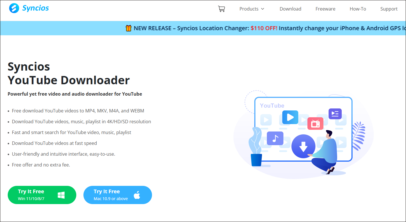Click bullet about 4K/HD/SD resolution
406x222 pixels.
click(x=81, y=122)
